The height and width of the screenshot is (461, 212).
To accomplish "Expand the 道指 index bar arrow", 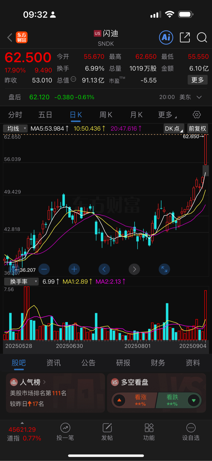I will 22,423.
